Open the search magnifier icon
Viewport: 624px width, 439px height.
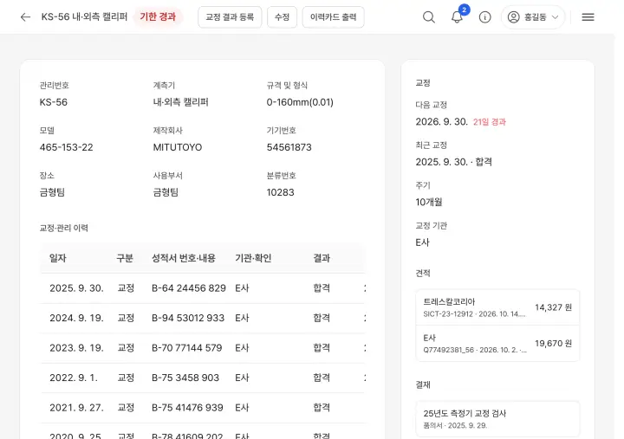pos(429,17)
